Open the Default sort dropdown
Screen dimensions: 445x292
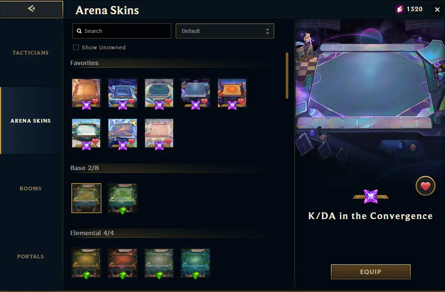click(x=225, y=31)
